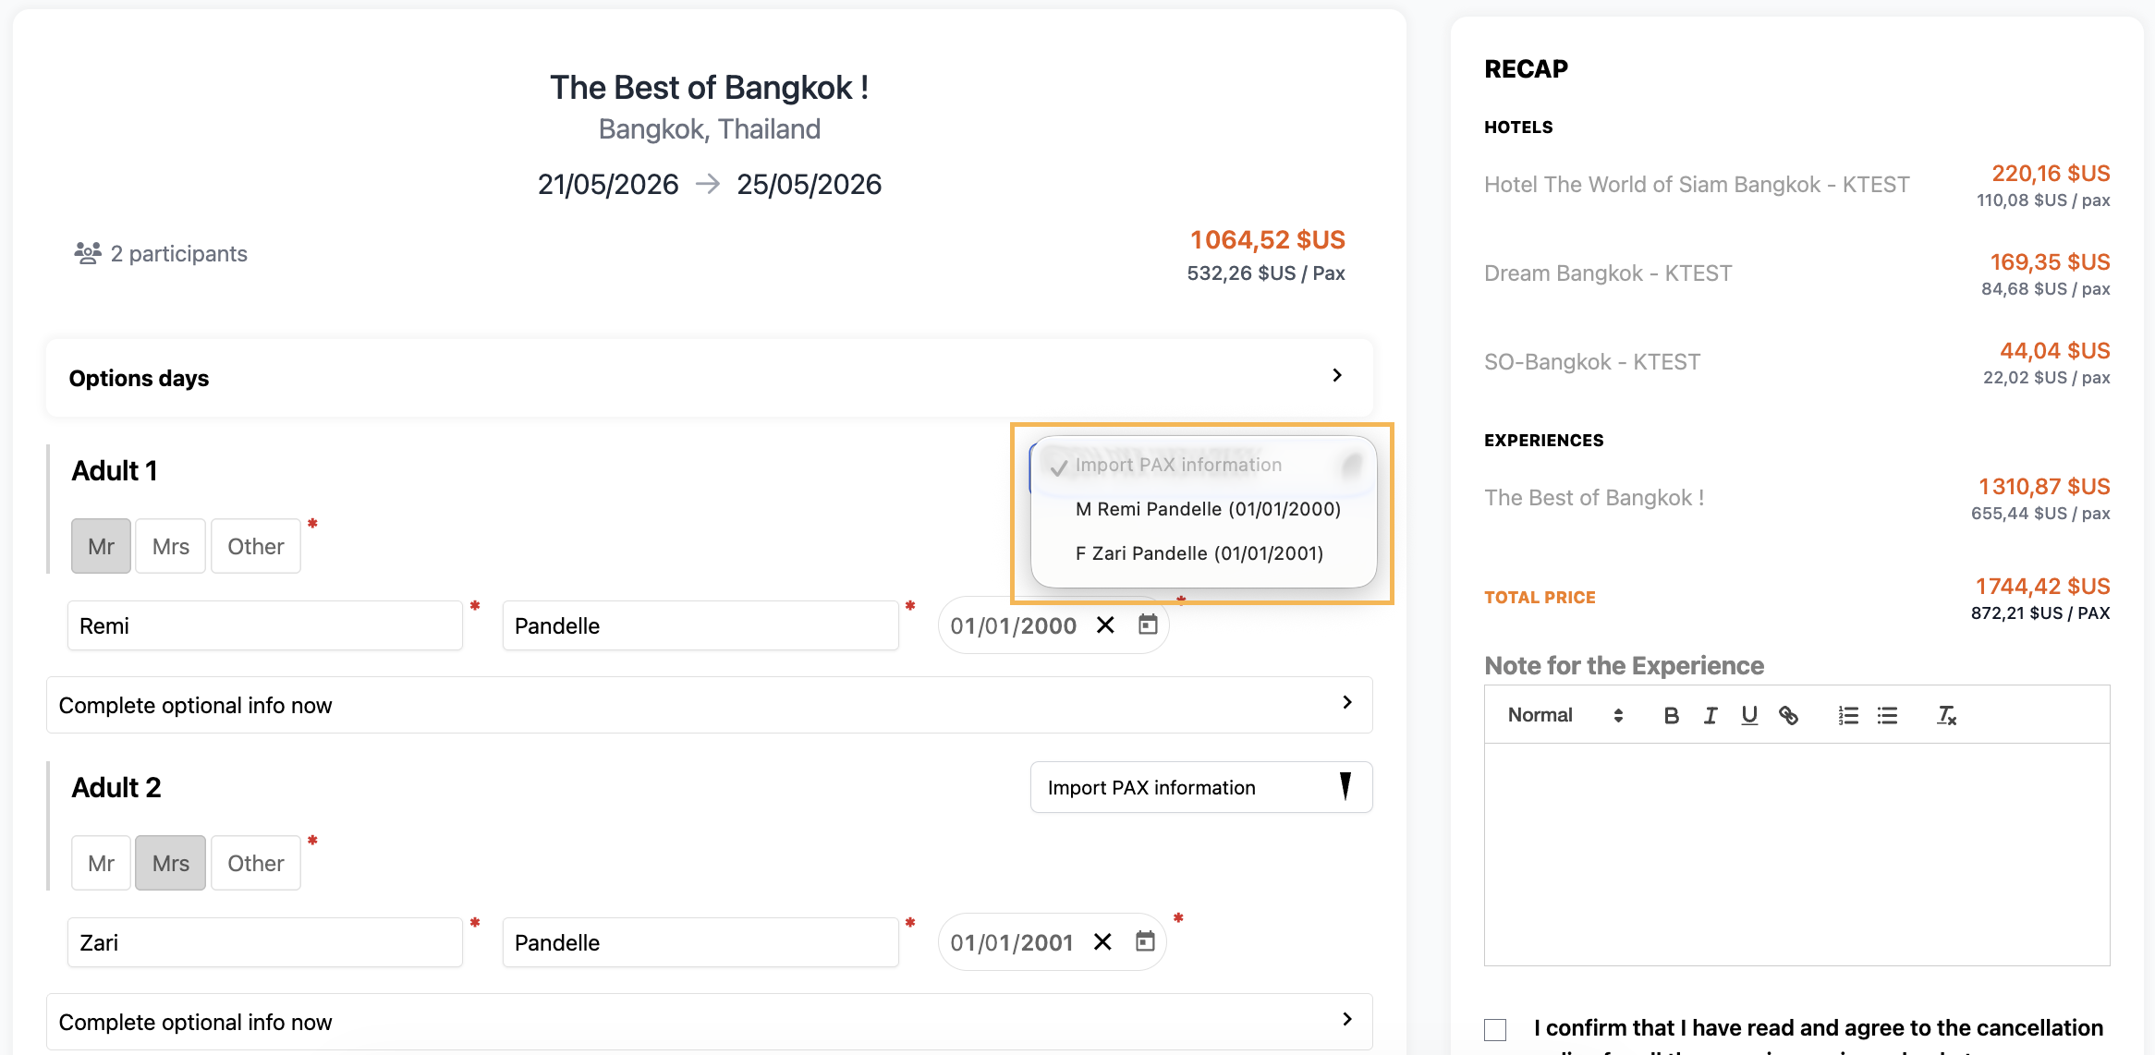
Task: Select Other title for Adult 2
Action: tap(255, 863)
